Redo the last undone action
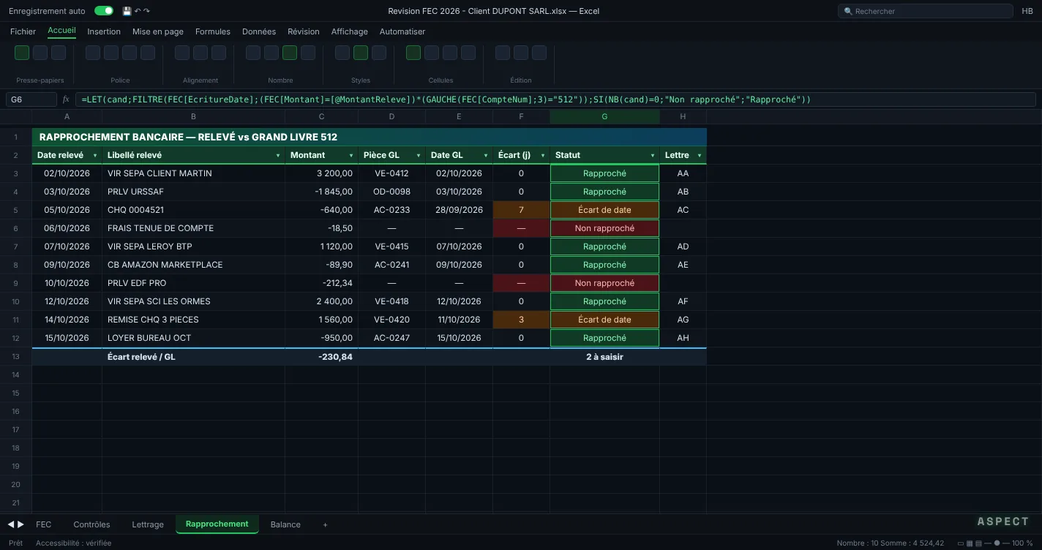This screenshot has width=1042, height=550. (x=146, y=11)
